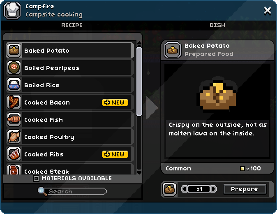
Task: Select the Cooked Ribs NEW entry label
Action: [x=115, y=154]
